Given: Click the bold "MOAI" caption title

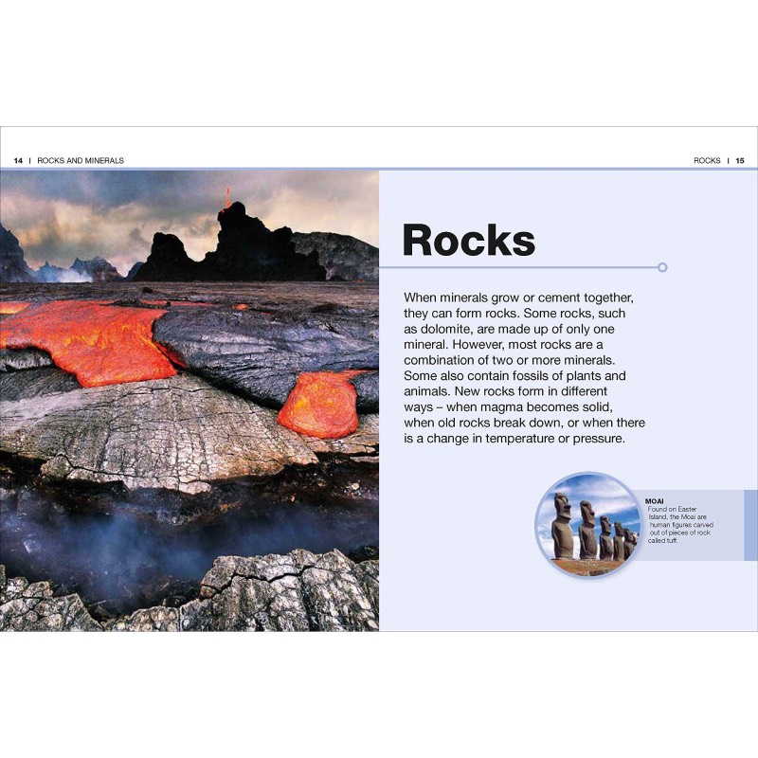Looking at the screenshot, I should coord(655,500).
